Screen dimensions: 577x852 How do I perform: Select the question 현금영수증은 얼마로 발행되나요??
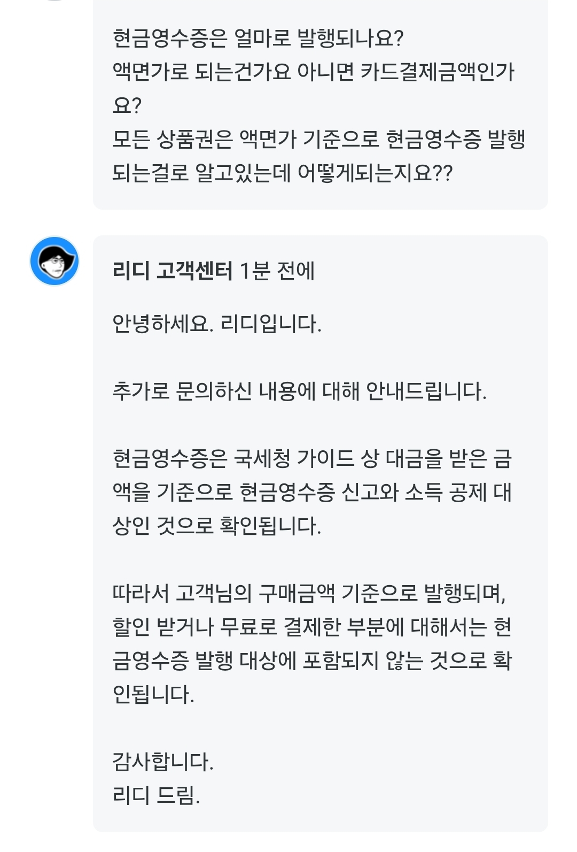[x=258, y=39]
